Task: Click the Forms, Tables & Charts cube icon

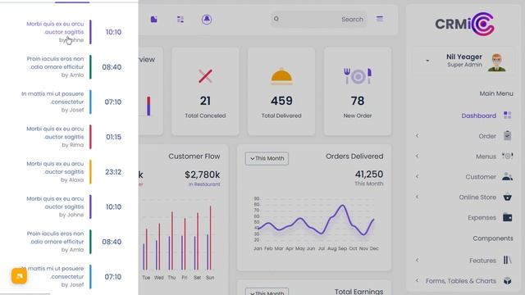Action: pyautogui.click(x=507, y=280)
